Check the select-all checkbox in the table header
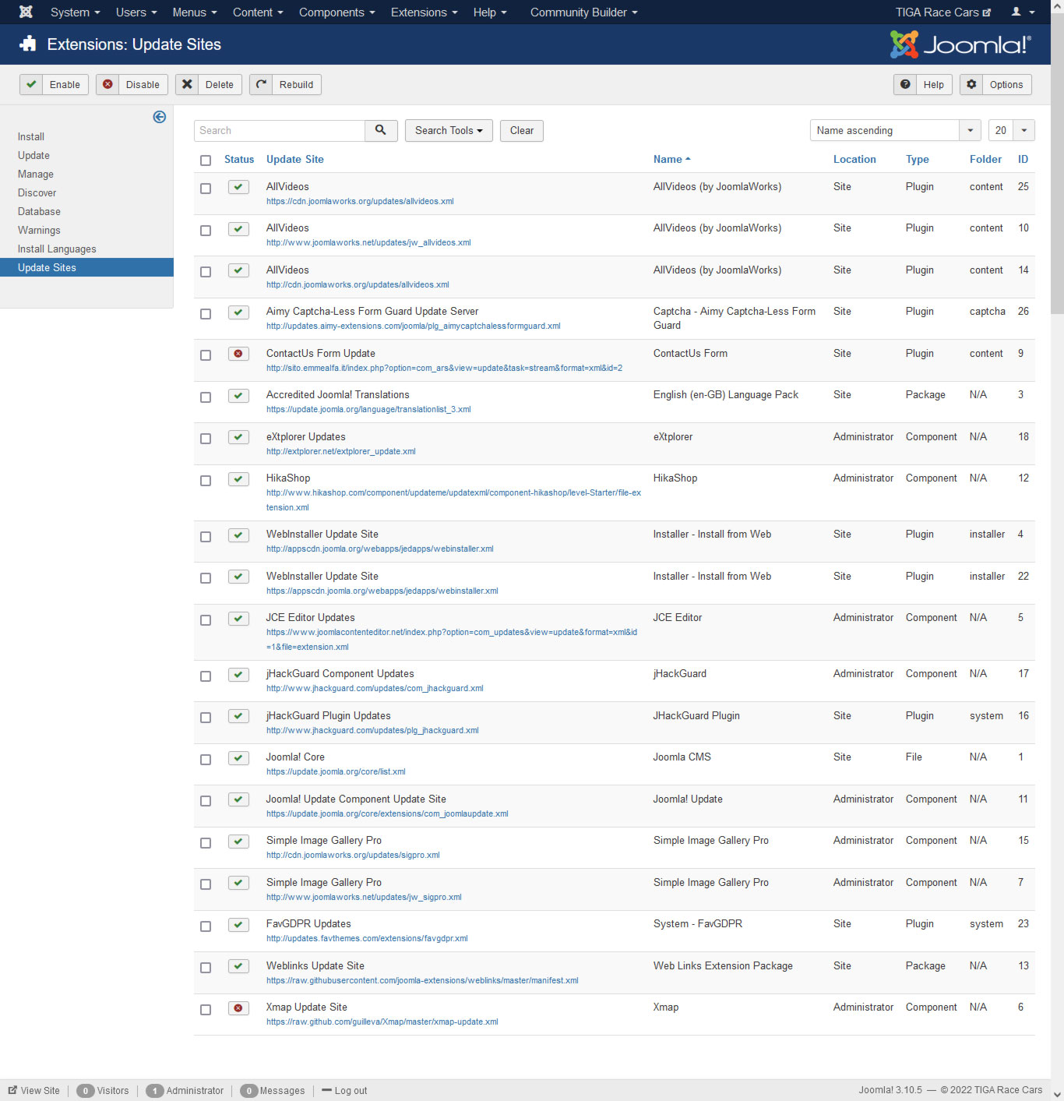The image size is (1064, 1101). (x=206, y=161)
